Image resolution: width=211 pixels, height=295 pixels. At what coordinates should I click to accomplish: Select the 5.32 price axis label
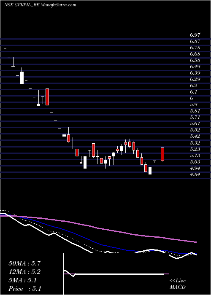click(x=195, y=143)
